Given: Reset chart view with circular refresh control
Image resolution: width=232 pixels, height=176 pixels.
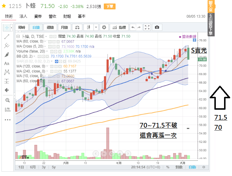Looking at the screenshot, I should click(112, 154).
